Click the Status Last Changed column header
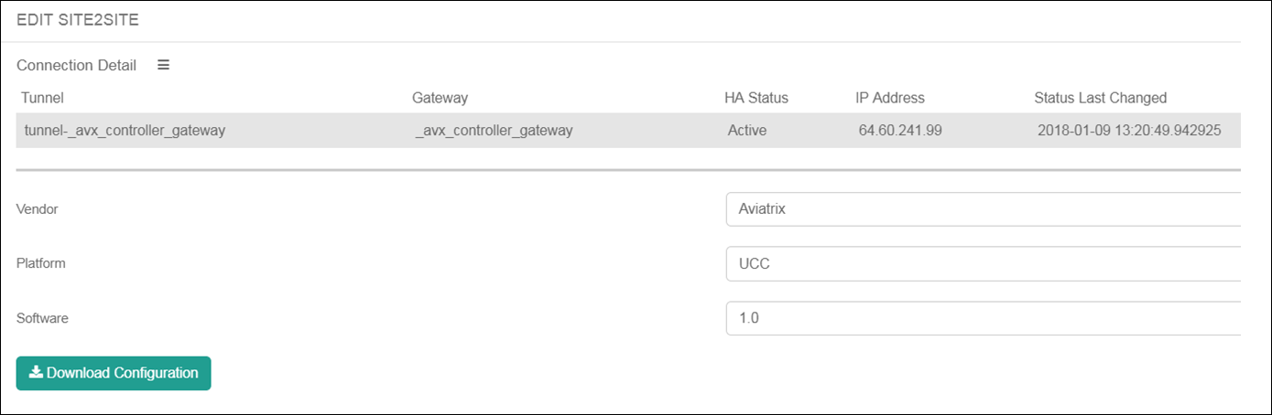Viewport: 1272px width, 415px height. click(1100, 98)
